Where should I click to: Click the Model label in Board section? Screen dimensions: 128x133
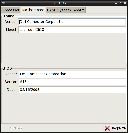[11, 30]
